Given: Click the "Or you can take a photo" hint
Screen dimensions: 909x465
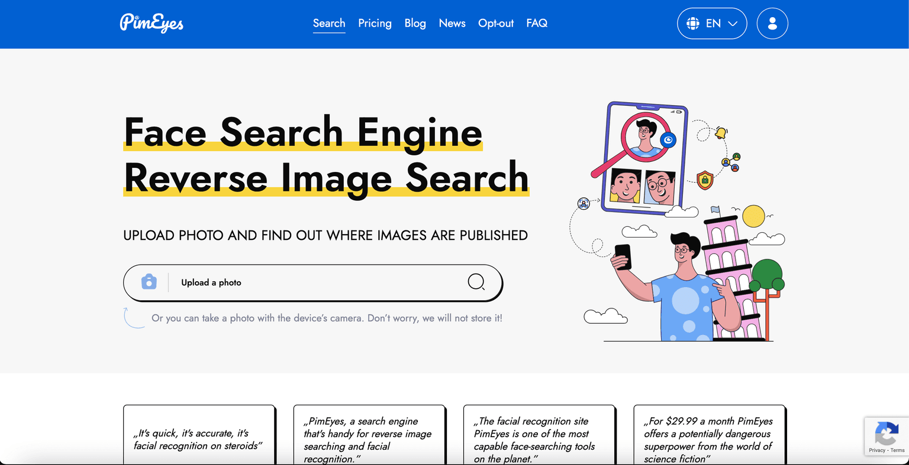Looking at the screenshot, I should (327, 318).
